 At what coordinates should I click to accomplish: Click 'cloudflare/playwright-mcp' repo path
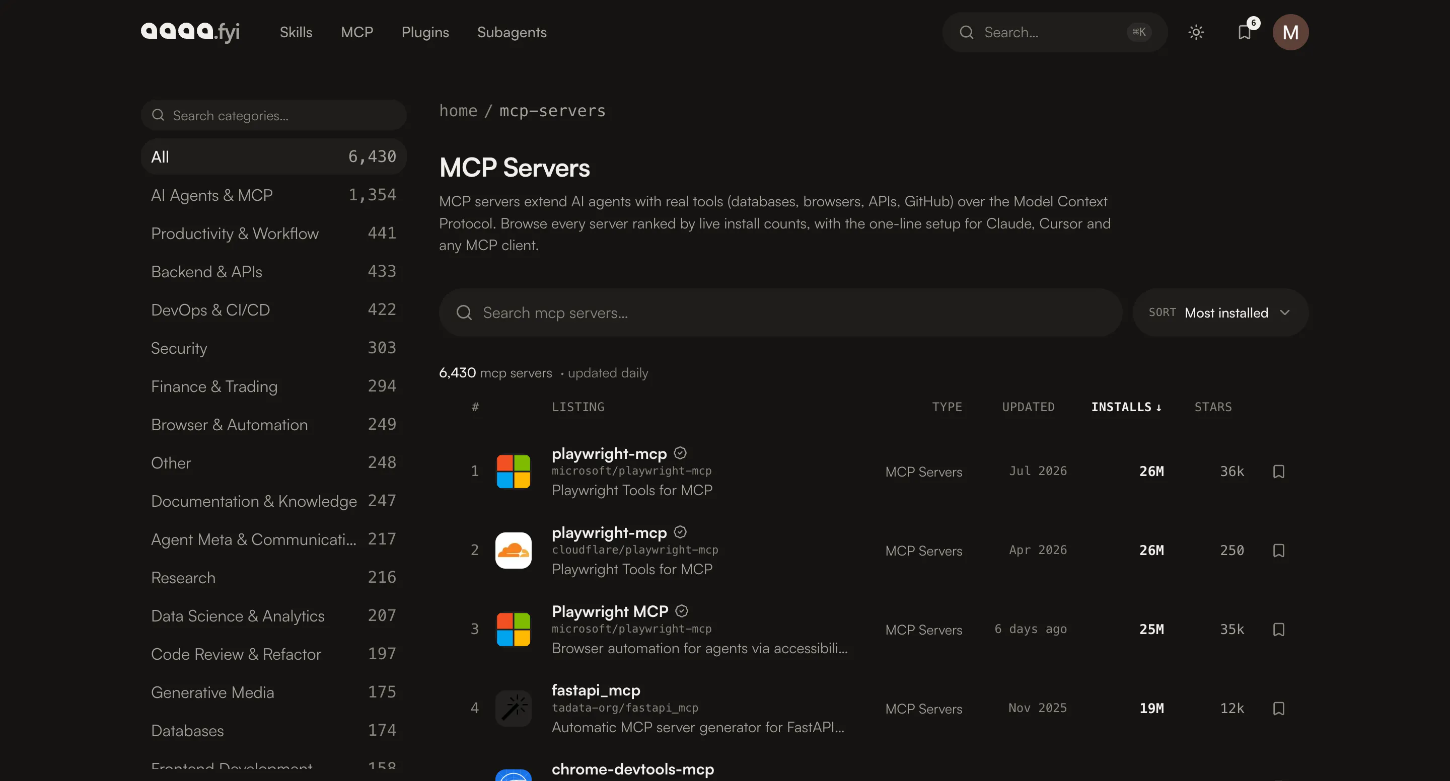pyautogui.click(x=635, y=550)
